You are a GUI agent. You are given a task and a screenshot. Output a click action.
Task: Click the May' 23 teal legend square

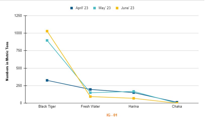[95, 8]
